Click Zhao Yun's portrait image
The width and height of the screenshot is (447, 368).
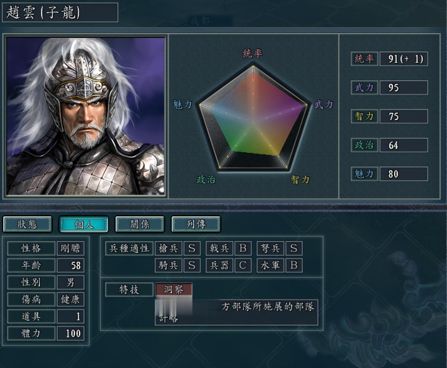(x=86, y=116)
